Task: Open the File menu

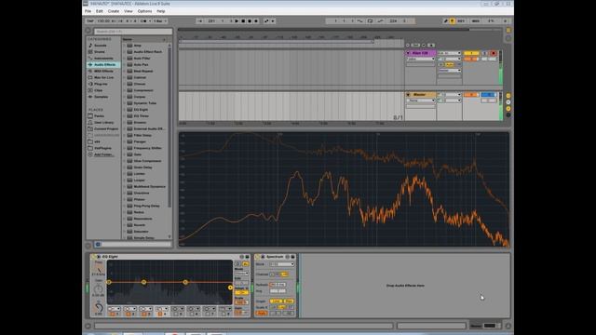Action: click(88, 11)
